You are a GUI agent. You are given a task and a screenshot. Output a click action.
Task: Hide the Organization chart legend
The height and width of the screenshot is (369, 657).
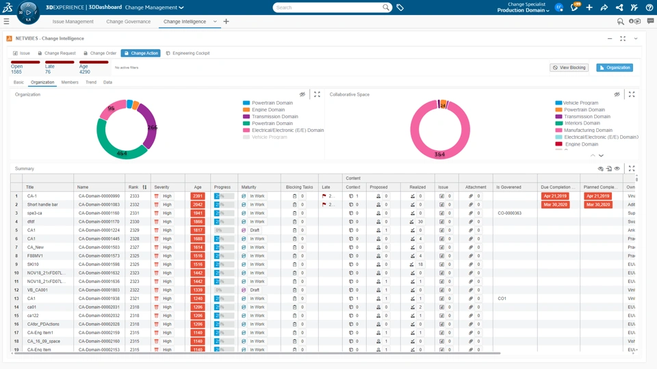[302, 94]
